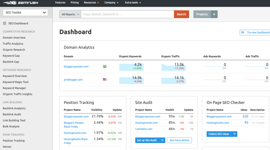Open Keyword Magic Tool

click(16, 82)
